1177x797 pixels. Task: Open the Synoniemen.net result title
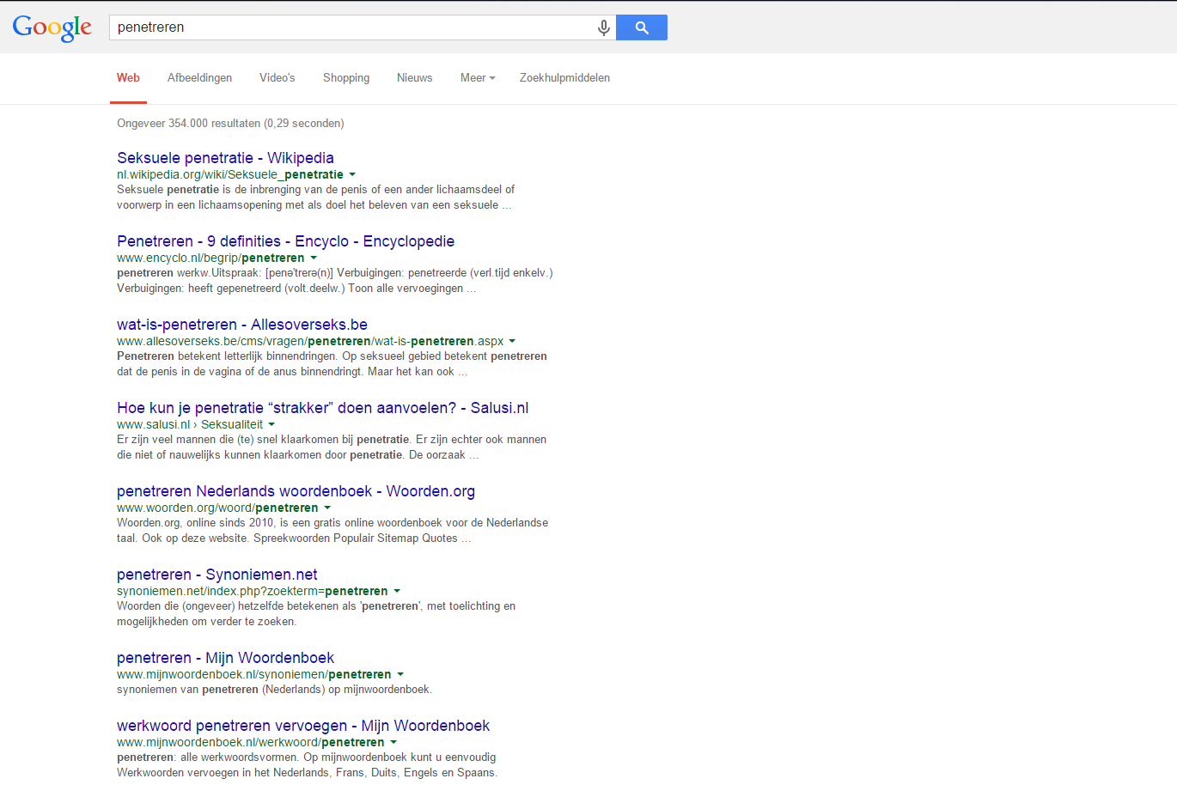click(x=216, y=575)
